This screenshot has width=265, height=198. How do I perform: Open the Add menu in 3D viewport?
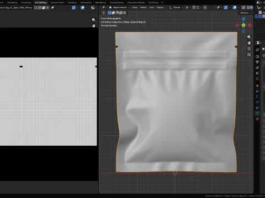(x=152, y=8)
